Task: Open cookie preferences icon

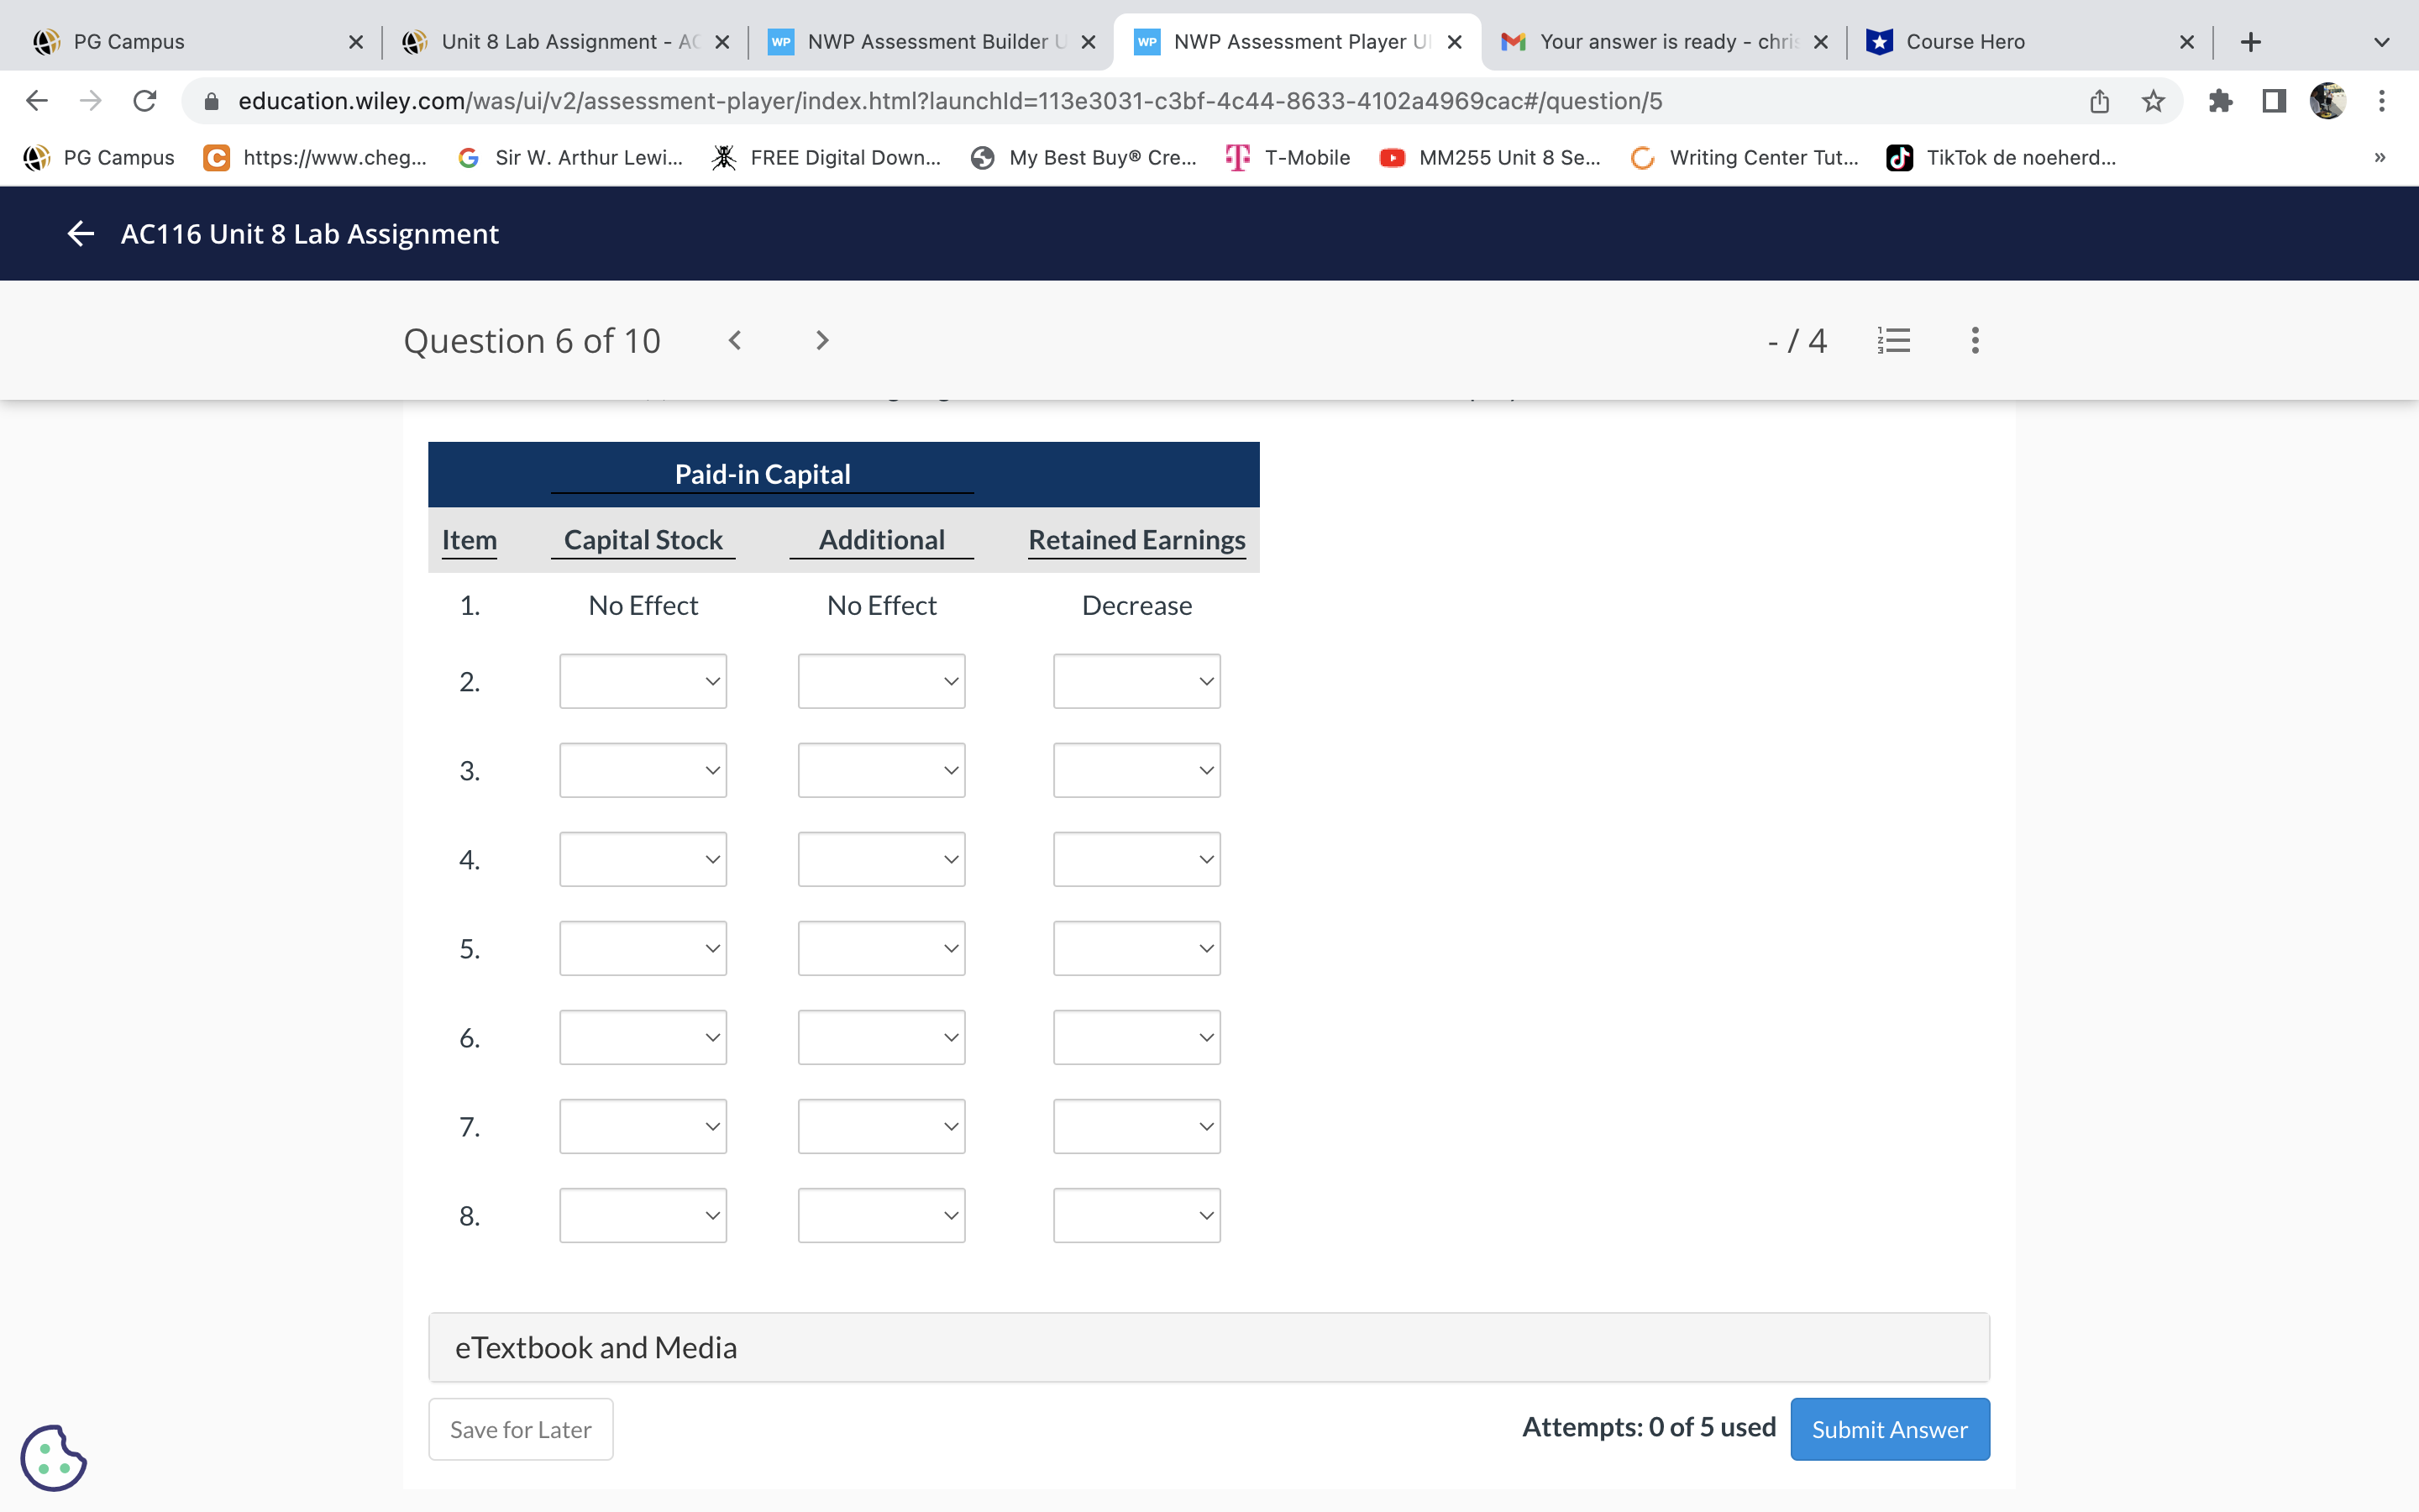Action: click(53, 1457)
